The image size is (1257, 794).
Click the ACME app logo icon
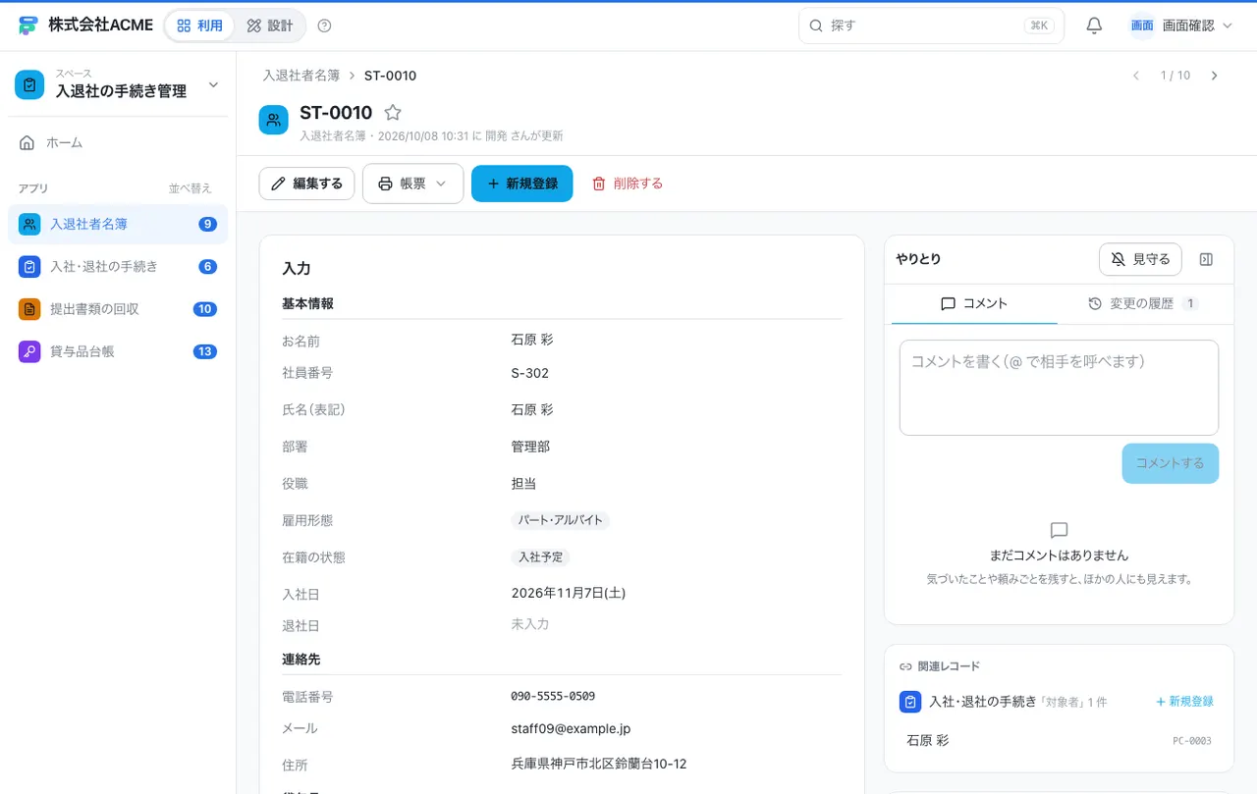click(x=28, y=26)
